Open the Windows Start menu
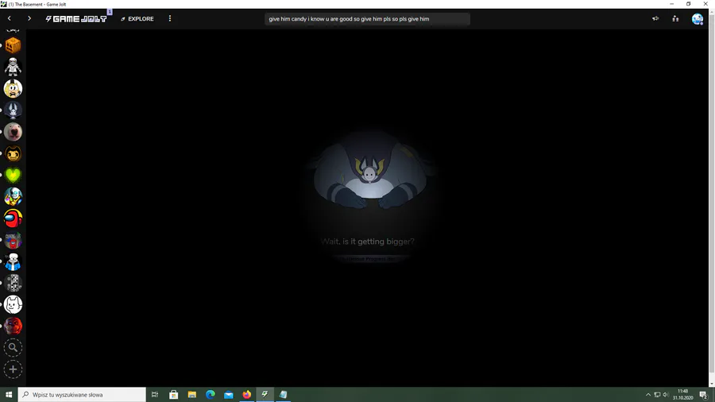 tap(9, 395)
